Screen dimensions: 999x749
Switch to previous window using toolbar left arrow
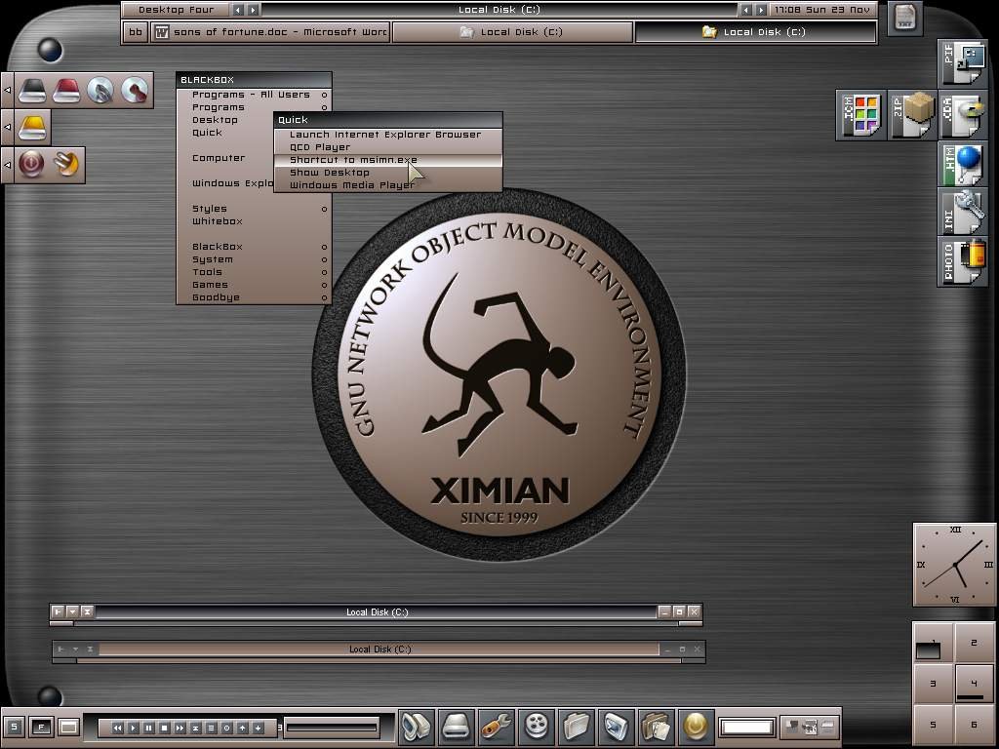[x=745, y=10]
